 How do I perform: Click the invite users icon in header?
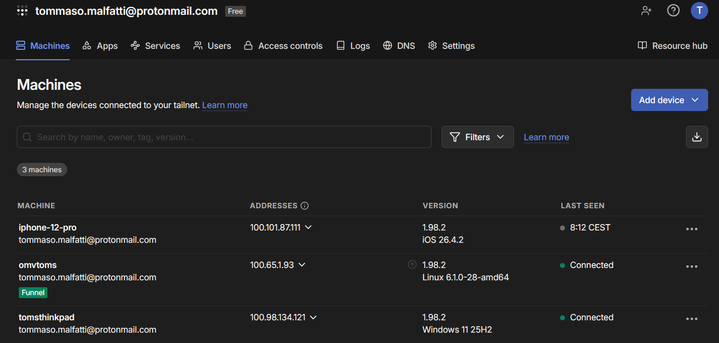pyautogui.click(x=646, y=10)
